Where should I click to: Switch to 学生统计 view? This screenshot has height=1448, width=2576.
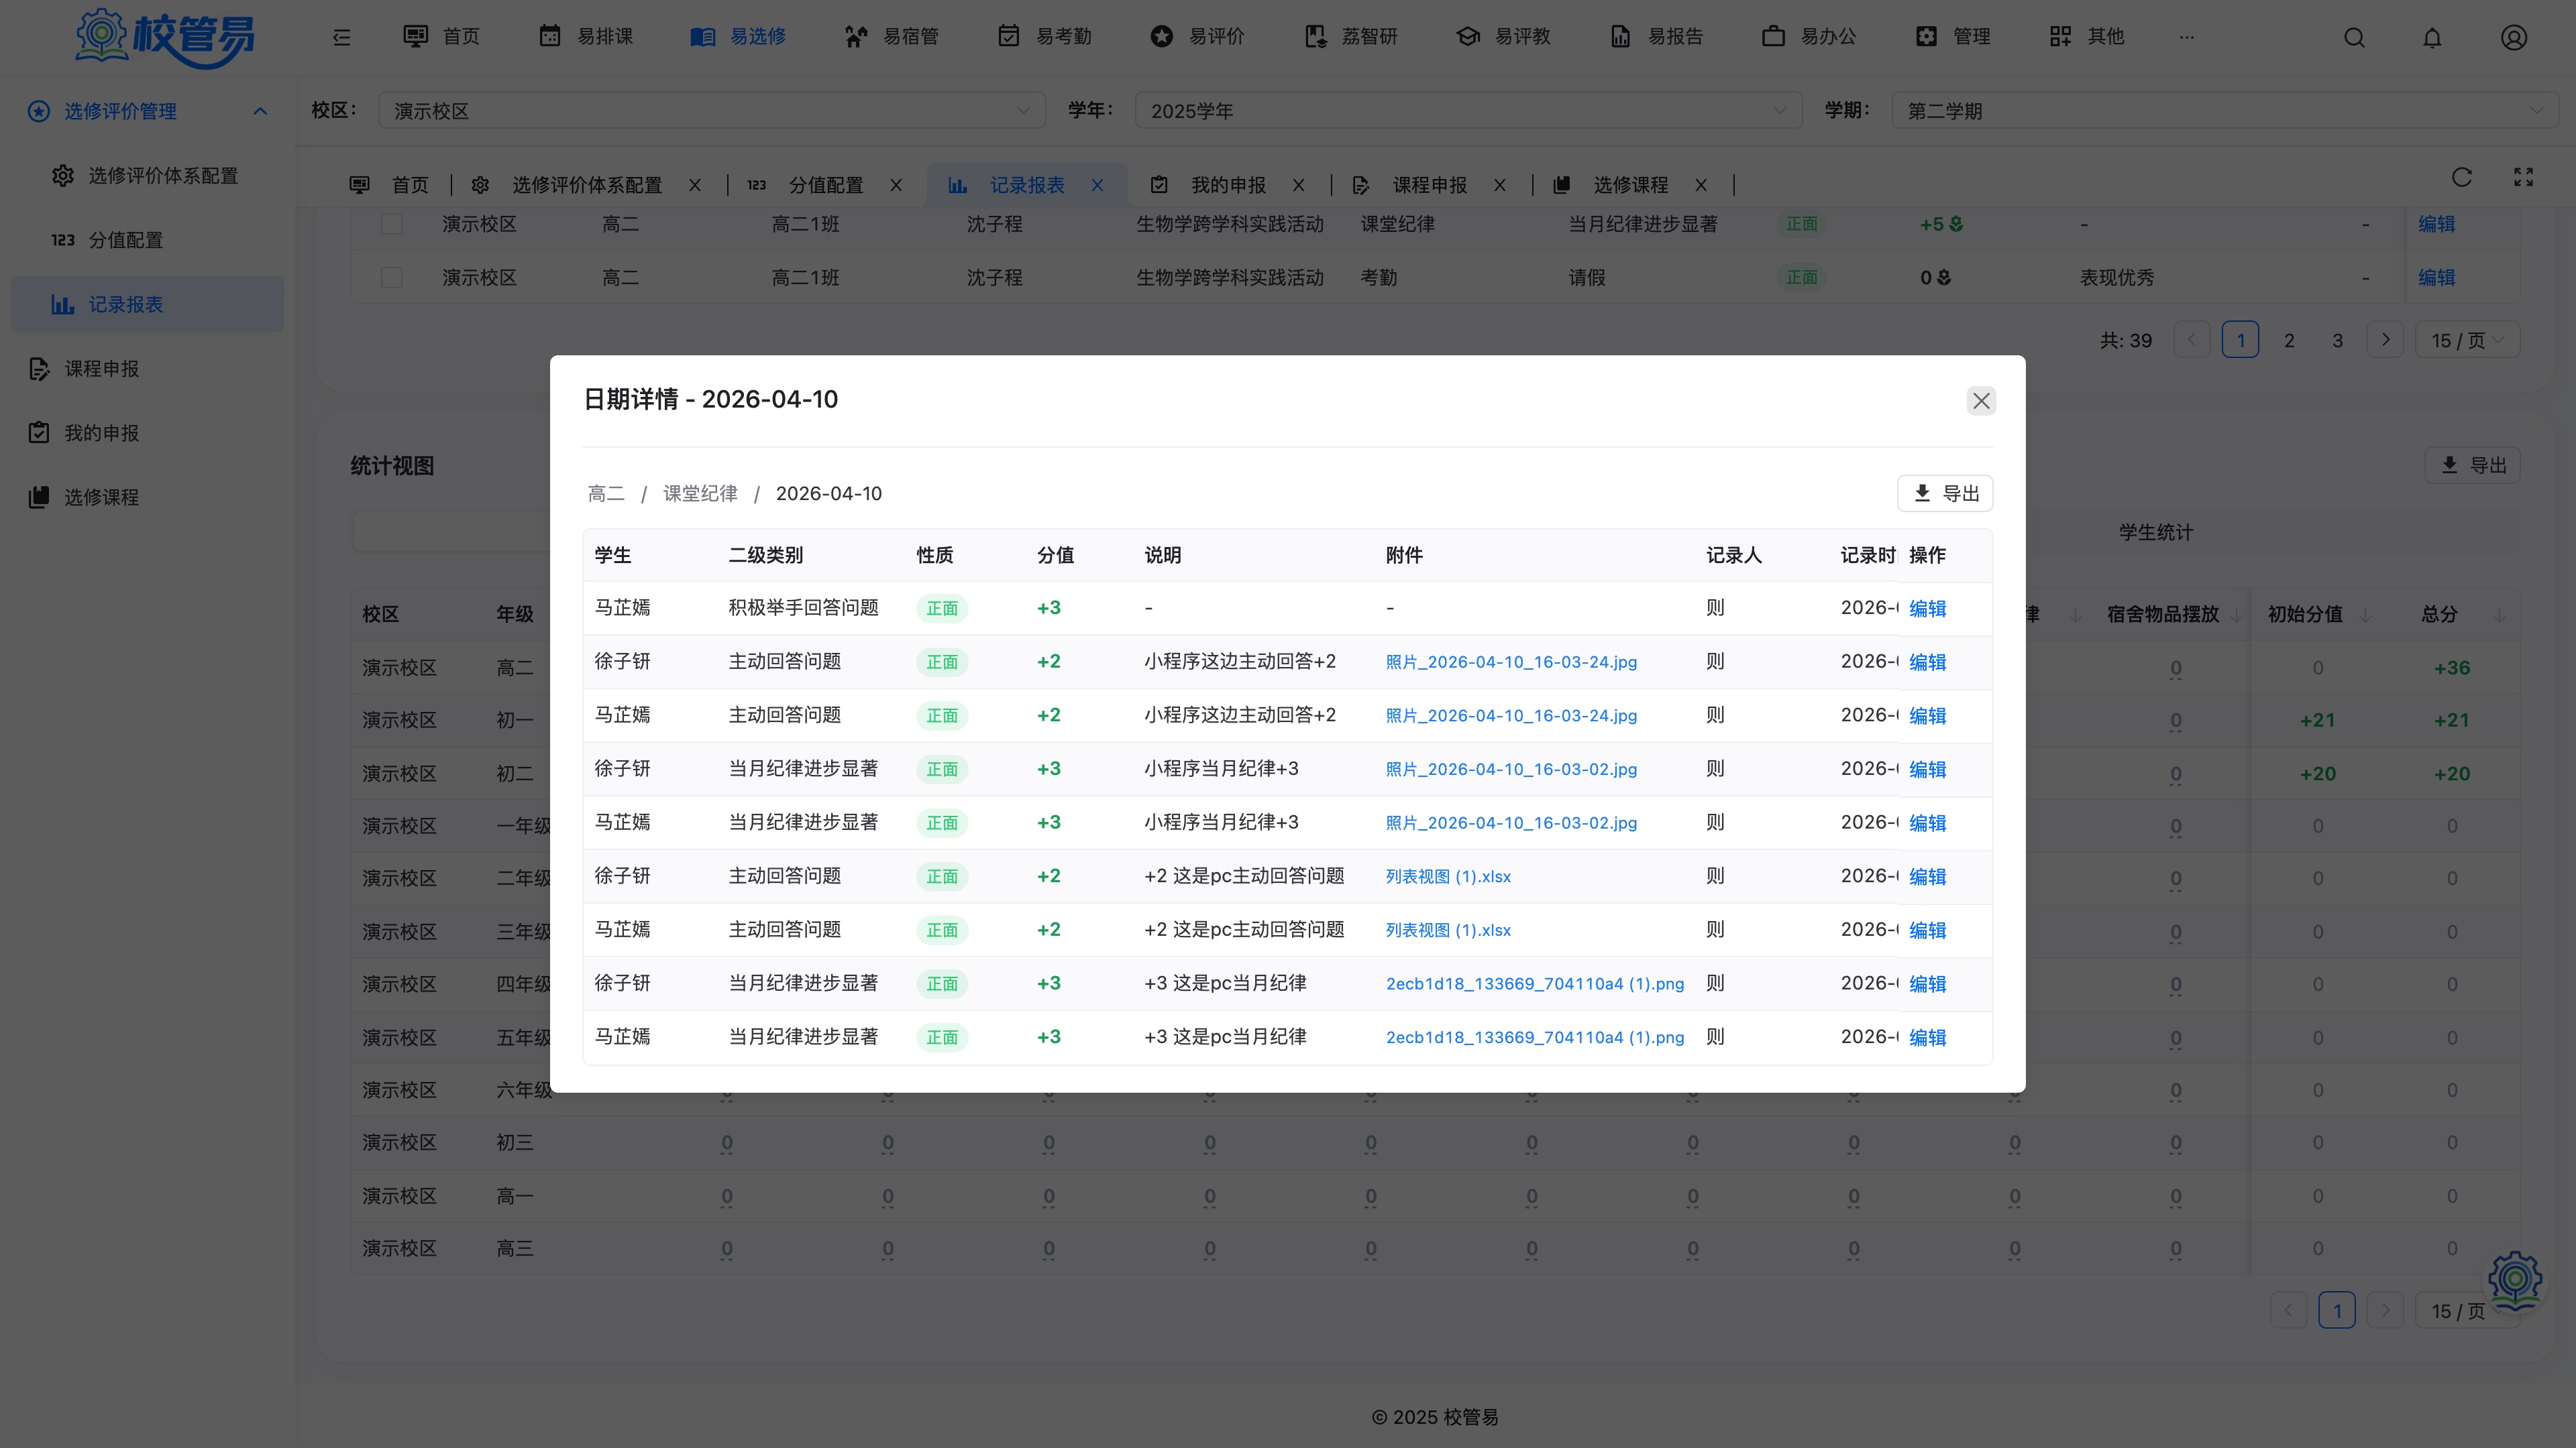[2156, 533]
